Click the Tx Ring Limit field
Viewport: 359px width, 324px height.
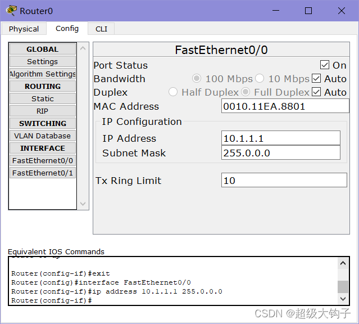tap(284, 180)
